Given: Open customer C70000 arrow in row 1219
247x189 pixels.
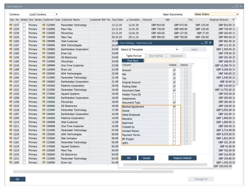Looking at the screenshot, I should (44, 146).
